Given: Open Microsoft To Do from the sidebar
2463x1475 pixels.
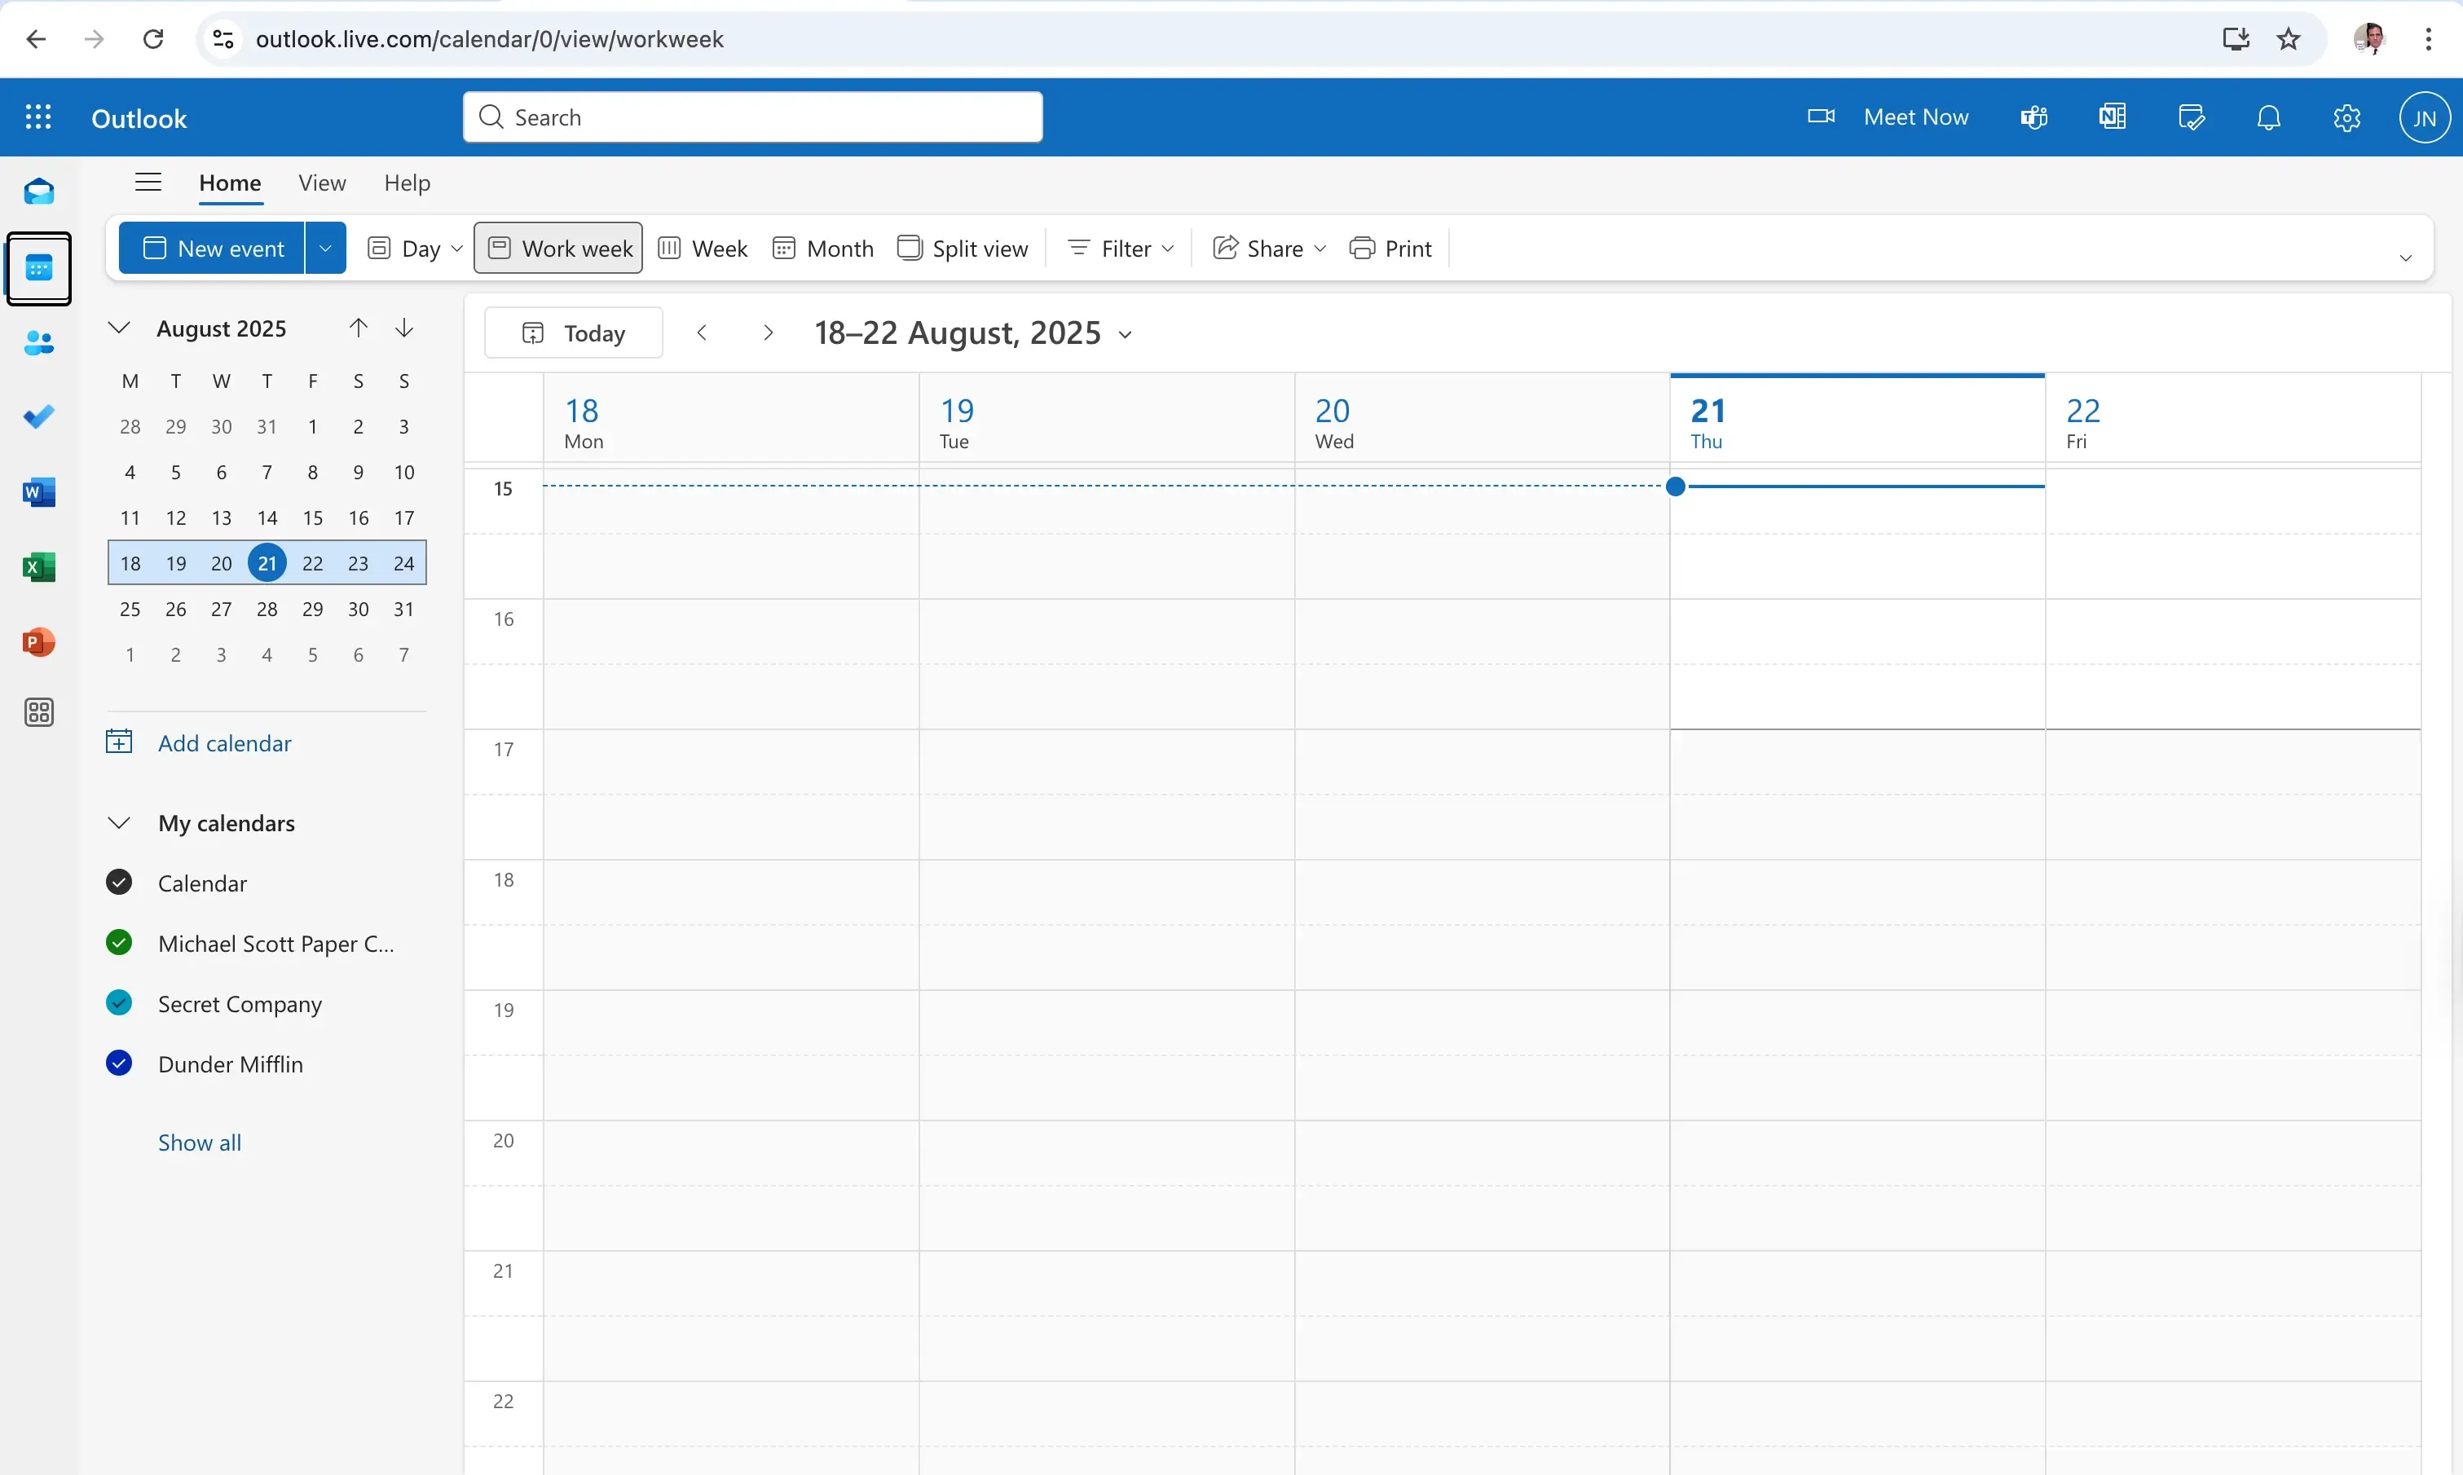Looking at the screenshot, I should click(39, 416).
